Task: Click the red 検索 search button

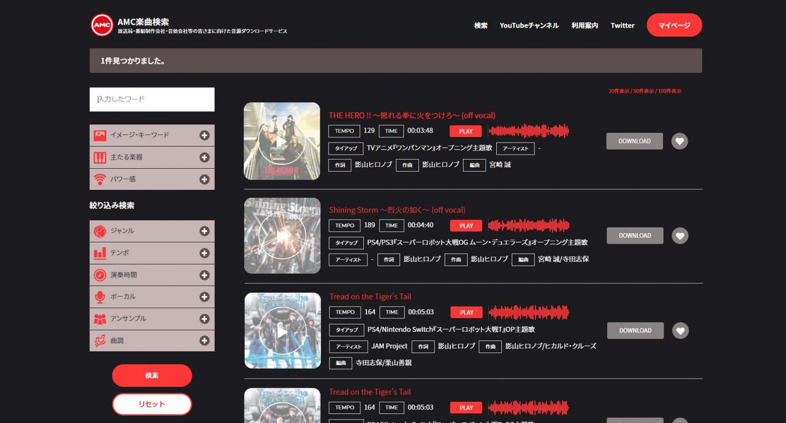Action: tap(152, 375)
